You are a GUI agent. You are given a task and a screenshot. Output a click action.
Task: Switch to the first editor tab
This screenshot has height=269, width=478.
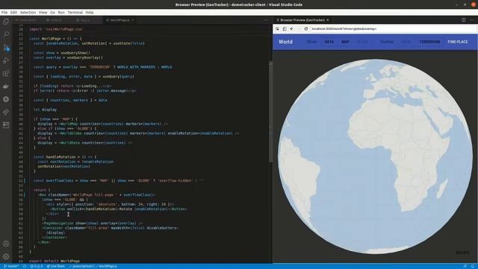[28, 20]
